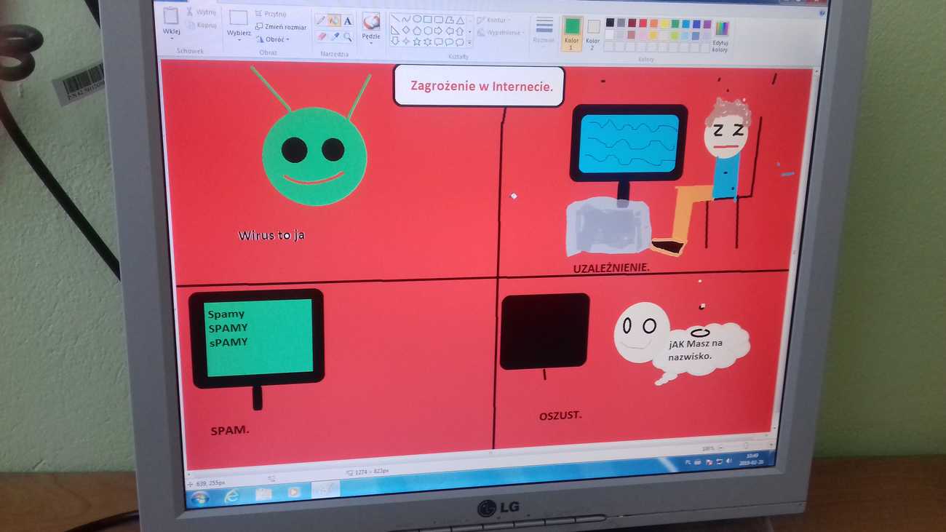Click the zoom slider in status bar
Screen dimensions: 946x532
coord(746,445)
